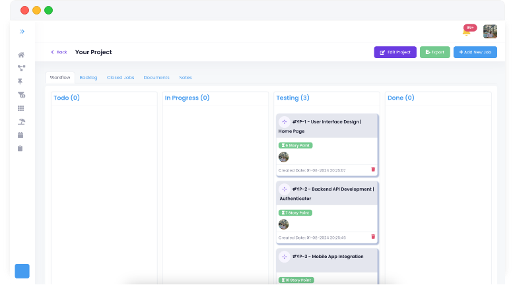Click the beach umbrella icon in sidebar
Screen dimensions: 515x287
coord(21,121)
